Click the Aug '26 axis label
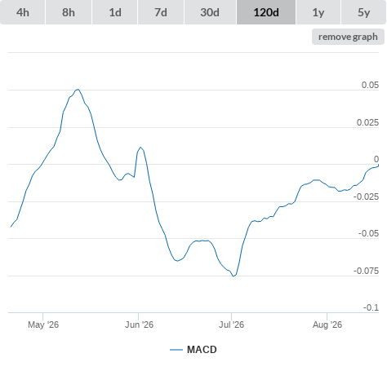This screenshot has width=387, height=371. (327, 325)
